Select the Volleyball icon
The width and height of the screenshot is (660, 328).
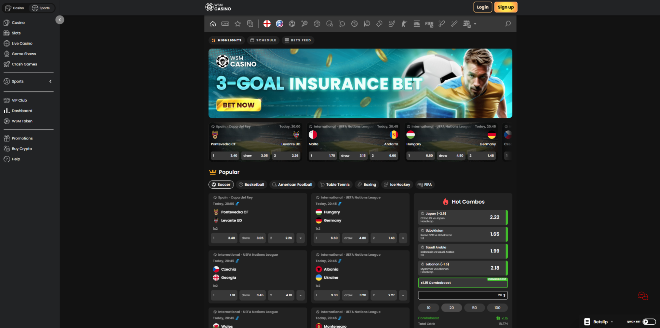[x=355, y=24]
